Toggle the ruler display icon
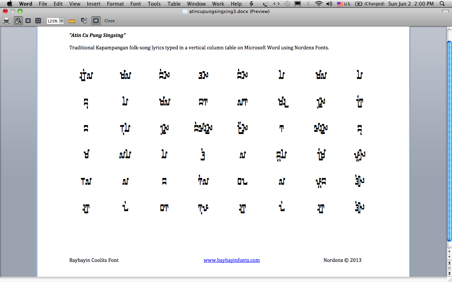 72,21
